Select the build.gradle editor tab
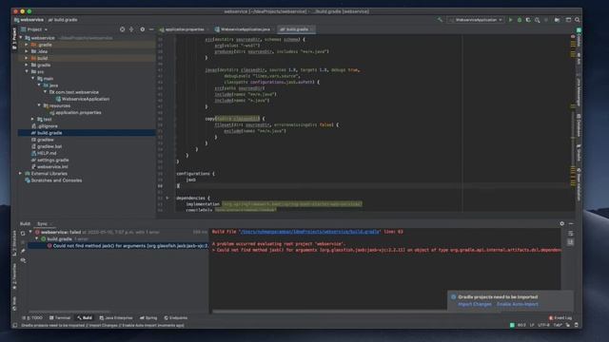The image size is (609, 342). click(x=296, y=29)
